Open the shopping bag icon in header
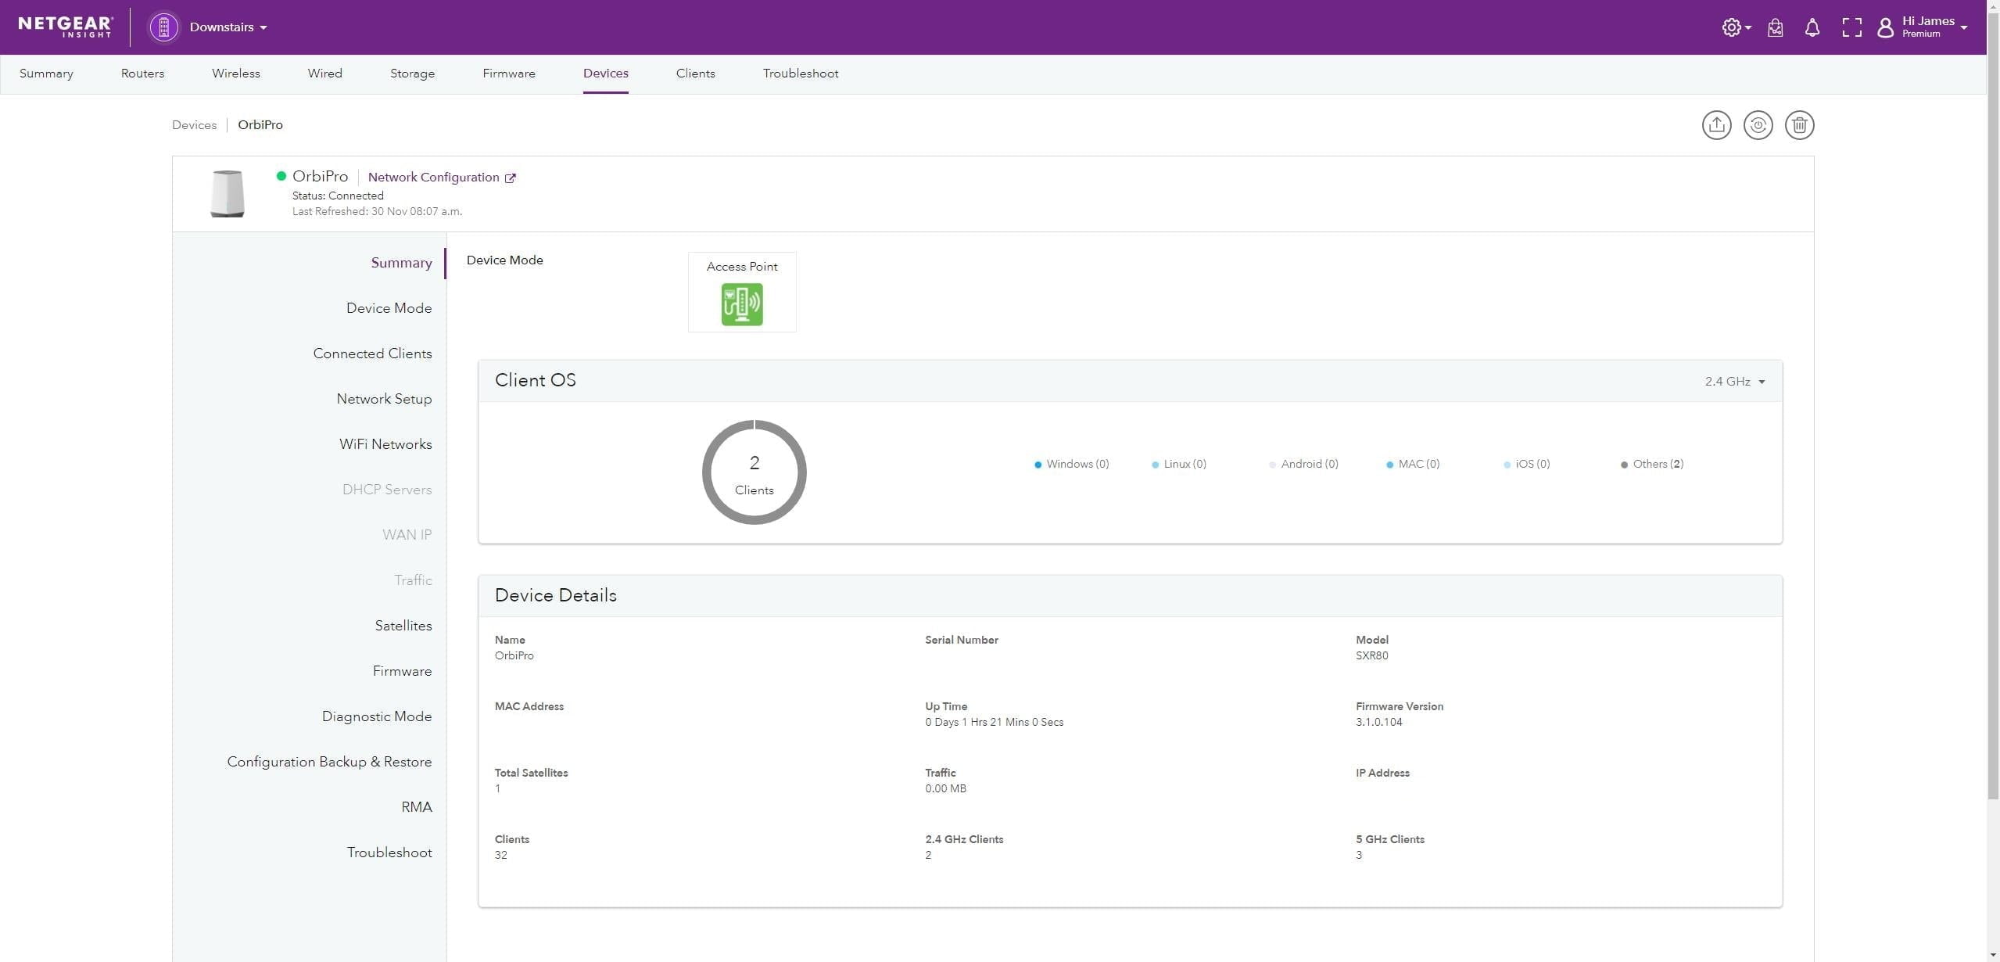The height and width of the screenshot is (962, 2000). click(1775, 28)
